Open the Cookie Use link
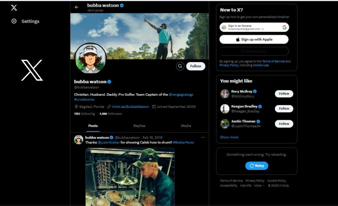This screenshot has width=338, height=206. click(x=261, y=65)
